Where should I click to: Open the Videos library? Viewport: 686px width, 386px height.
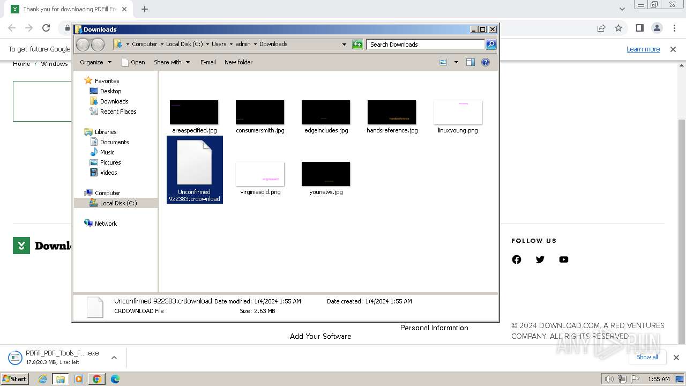coord(108,173)
